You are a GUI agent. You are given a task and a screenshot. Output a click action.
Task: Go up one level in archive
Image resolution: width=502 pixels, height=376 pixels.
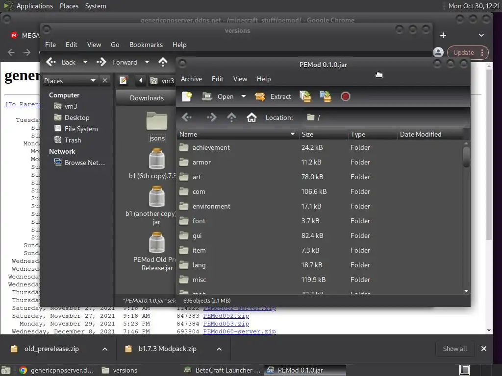coord(231,117)
